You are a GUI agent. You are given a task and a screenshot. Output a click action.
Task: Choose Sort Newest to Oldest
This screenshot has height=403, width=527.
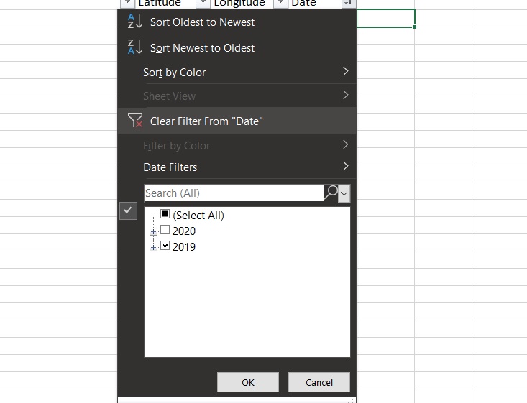pos(202,48)
